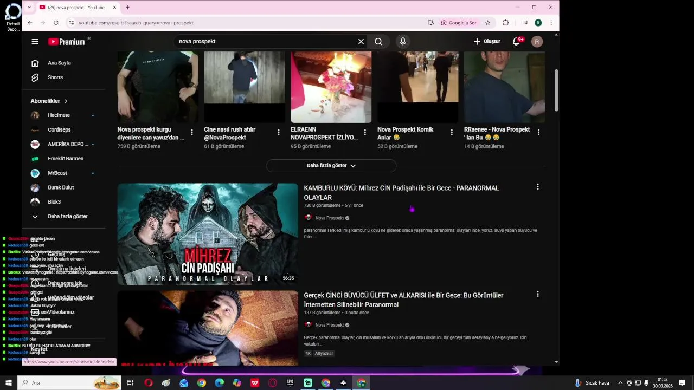Open options for ELRAENN NOVAPROSPEKT short
The width and height of the screenshot is (694, 390).
365,132
